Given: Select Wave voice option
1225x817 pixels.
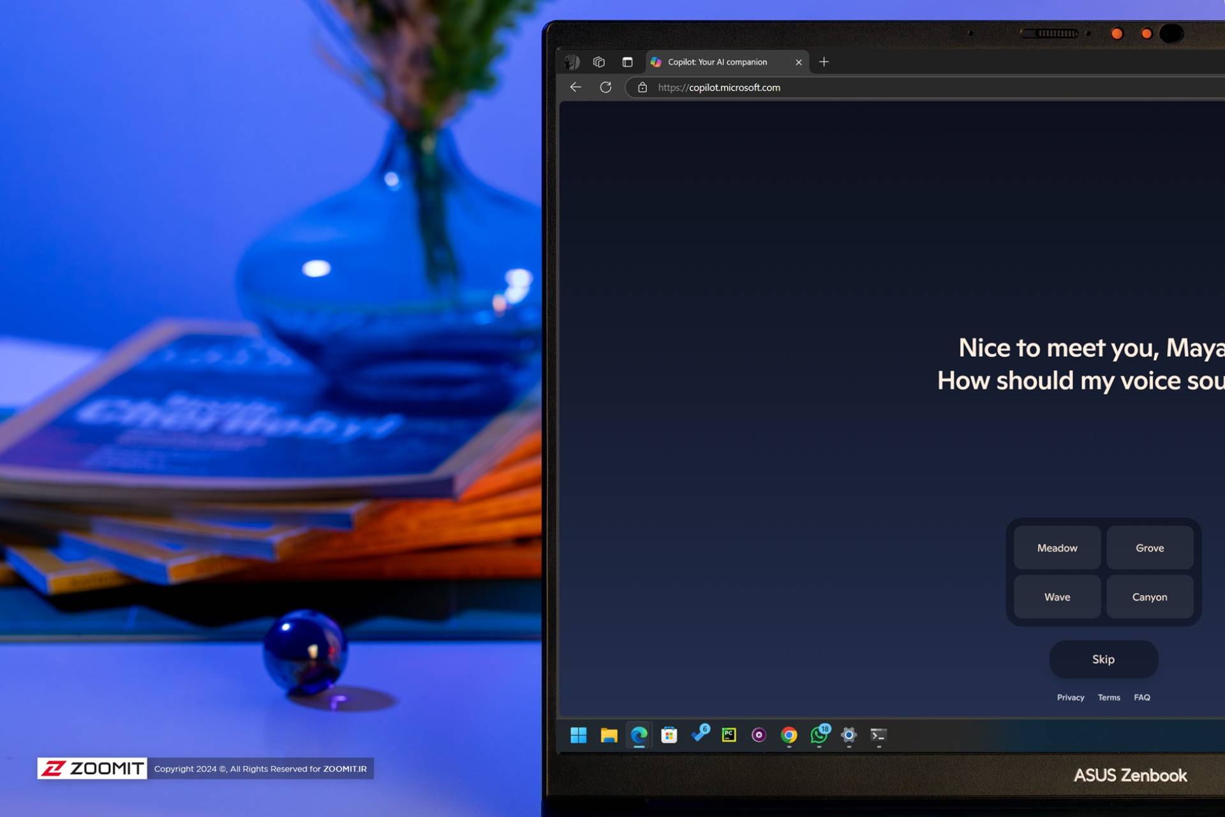Looking at the screenshot, I should 1057,596.
